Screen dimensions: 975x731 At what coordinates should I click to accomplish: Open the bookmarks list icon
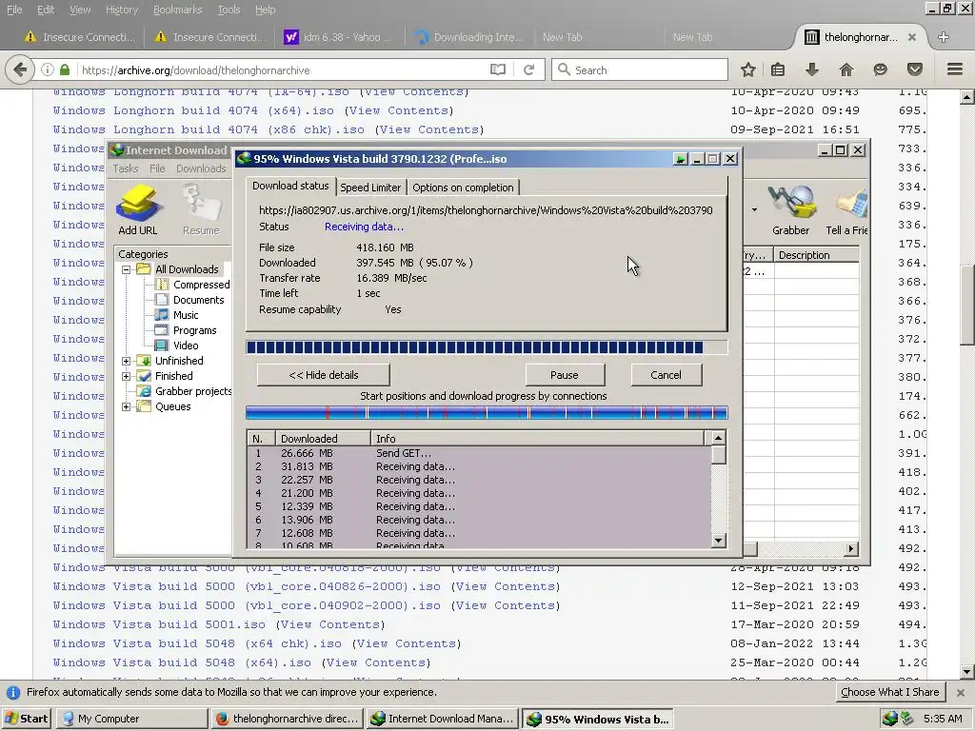(x=778, y=69)
